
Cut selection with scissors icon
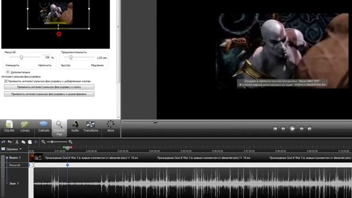(x=17, y=142)
